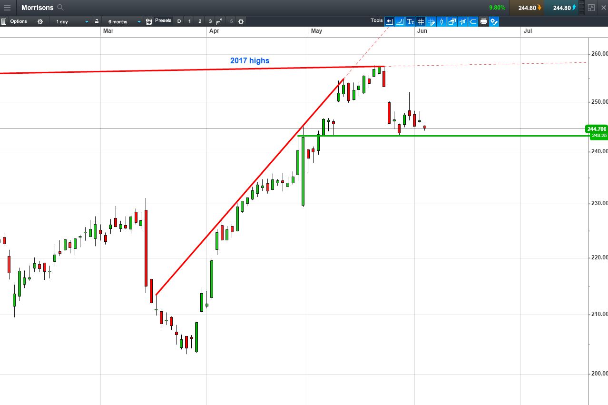Click the 2017 highs annotation label
Image resolution: width=608 pixels, height=405 pixels.
pos(250,60)
